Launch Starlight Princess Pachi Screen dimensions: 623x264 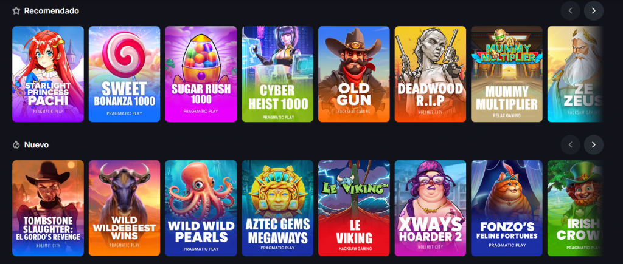click(48, 74)
